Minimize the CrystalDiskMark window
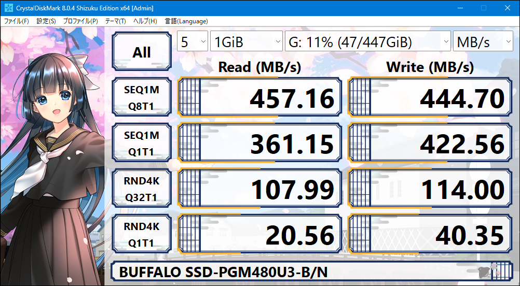This screenshot has height=286, width=520. (x=459, y=8)
